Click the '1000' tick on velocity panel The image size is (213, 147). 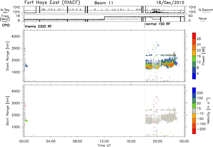(15, 127)
